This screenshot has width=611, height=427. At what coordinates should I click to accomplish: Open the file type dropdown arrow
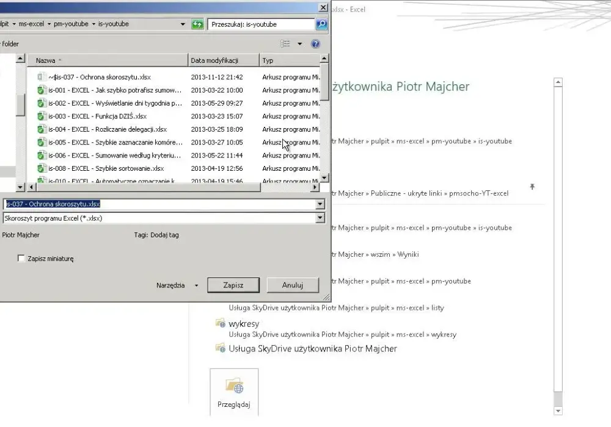coord(320,218)
